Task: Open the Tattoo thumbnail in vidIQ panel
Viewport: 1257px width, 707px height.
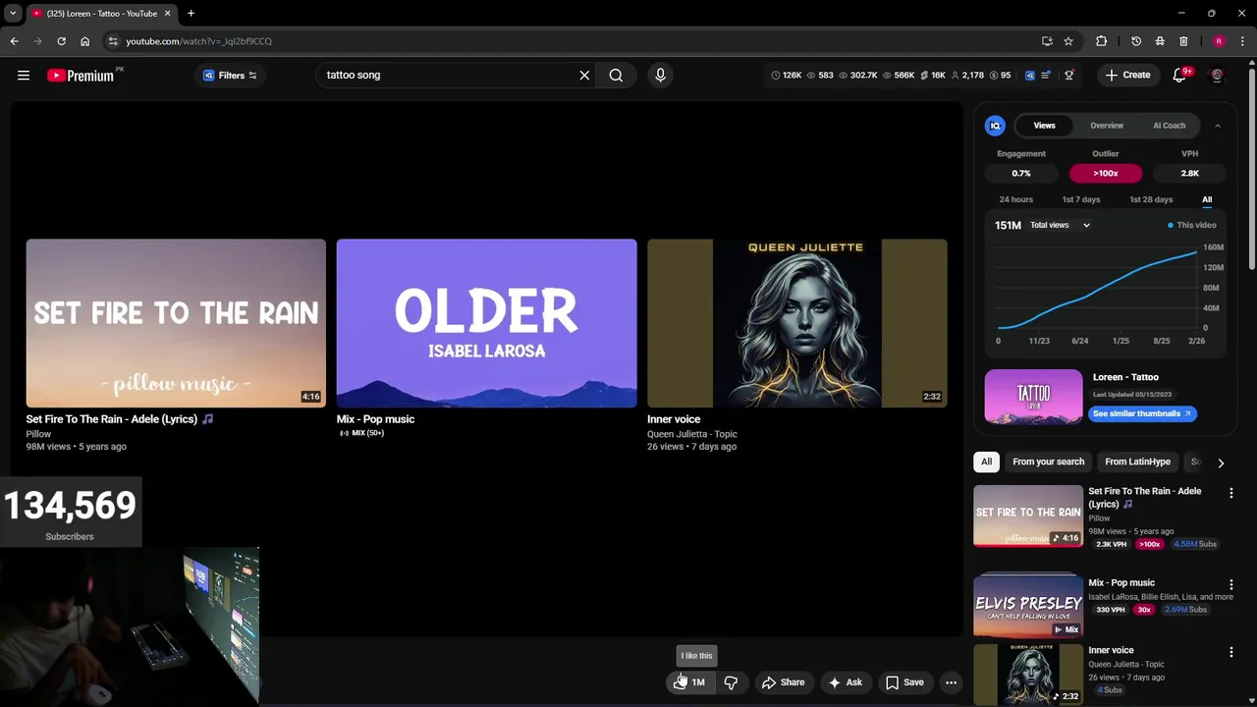Action: pyautogui.click(x=1033, y=397)
